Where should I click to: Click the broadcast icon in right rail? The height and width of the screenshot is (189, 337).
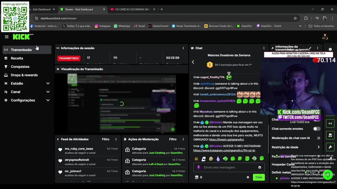[330, 123]
